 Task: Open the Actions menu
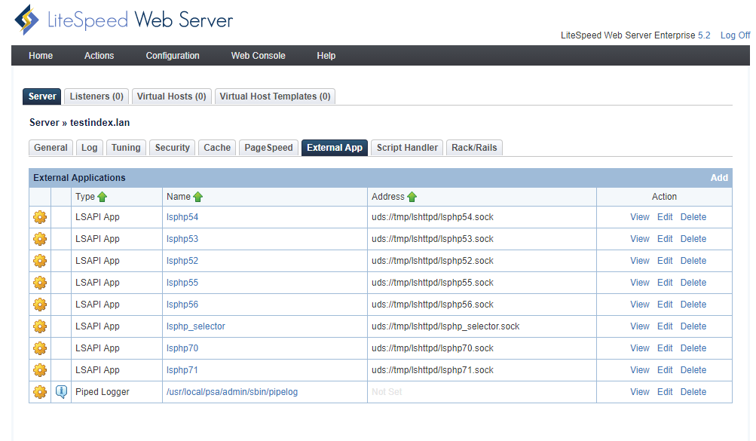[x=99, y=56]
